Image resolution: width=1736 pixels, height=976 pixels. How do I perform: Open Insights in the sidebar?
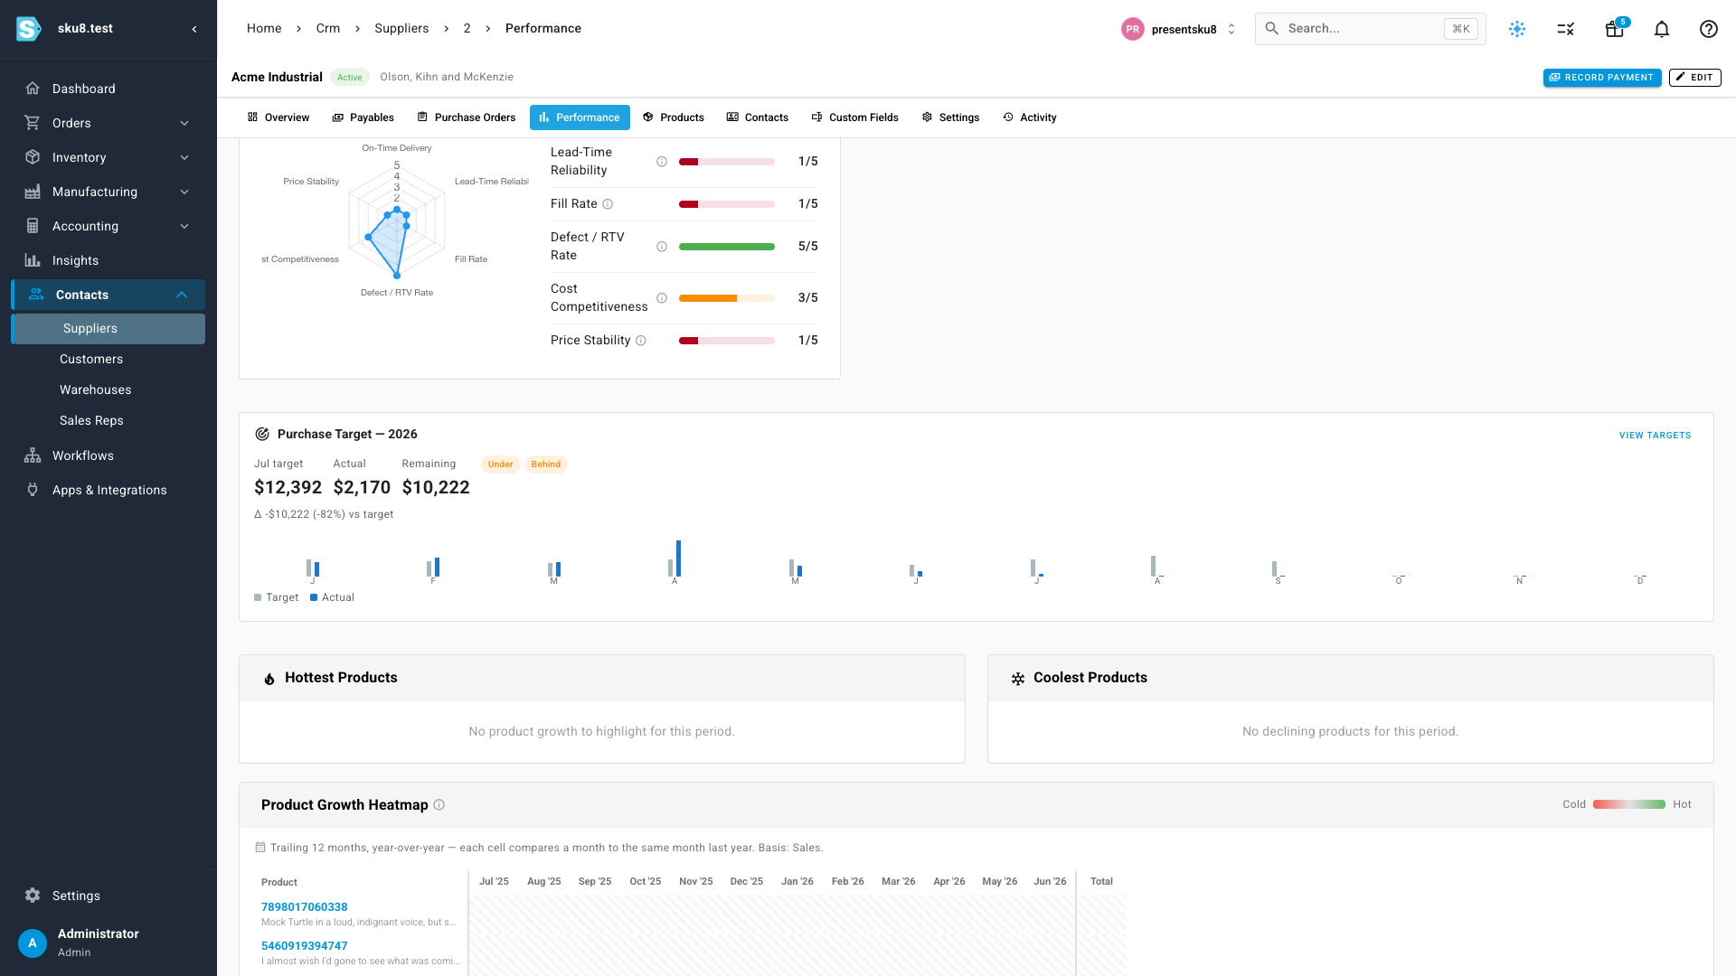click(108, 260)
